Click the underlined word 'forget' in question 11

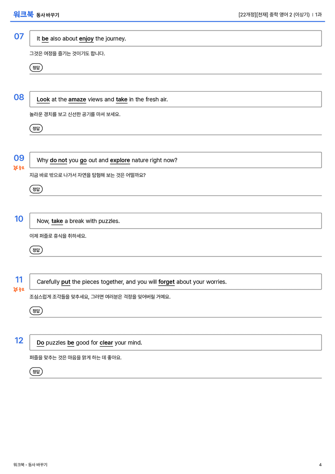coord(166,282)
